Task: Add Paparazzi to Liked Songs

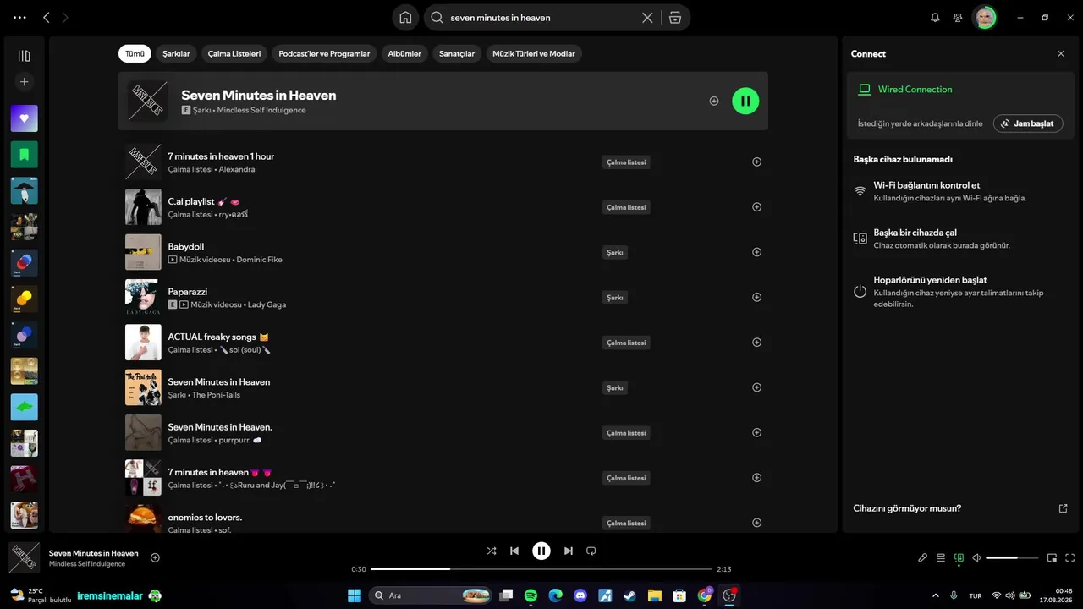Action: [x=756, y=297]
